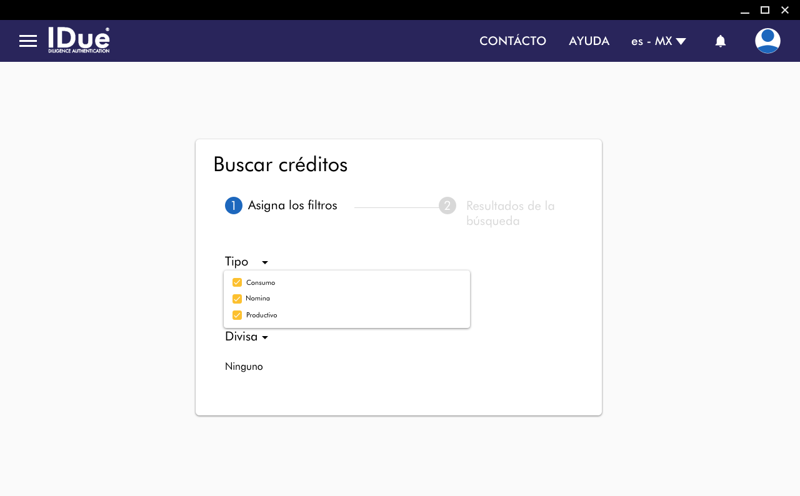
Task: Click the IDue logo
Action: coord(79,41)
